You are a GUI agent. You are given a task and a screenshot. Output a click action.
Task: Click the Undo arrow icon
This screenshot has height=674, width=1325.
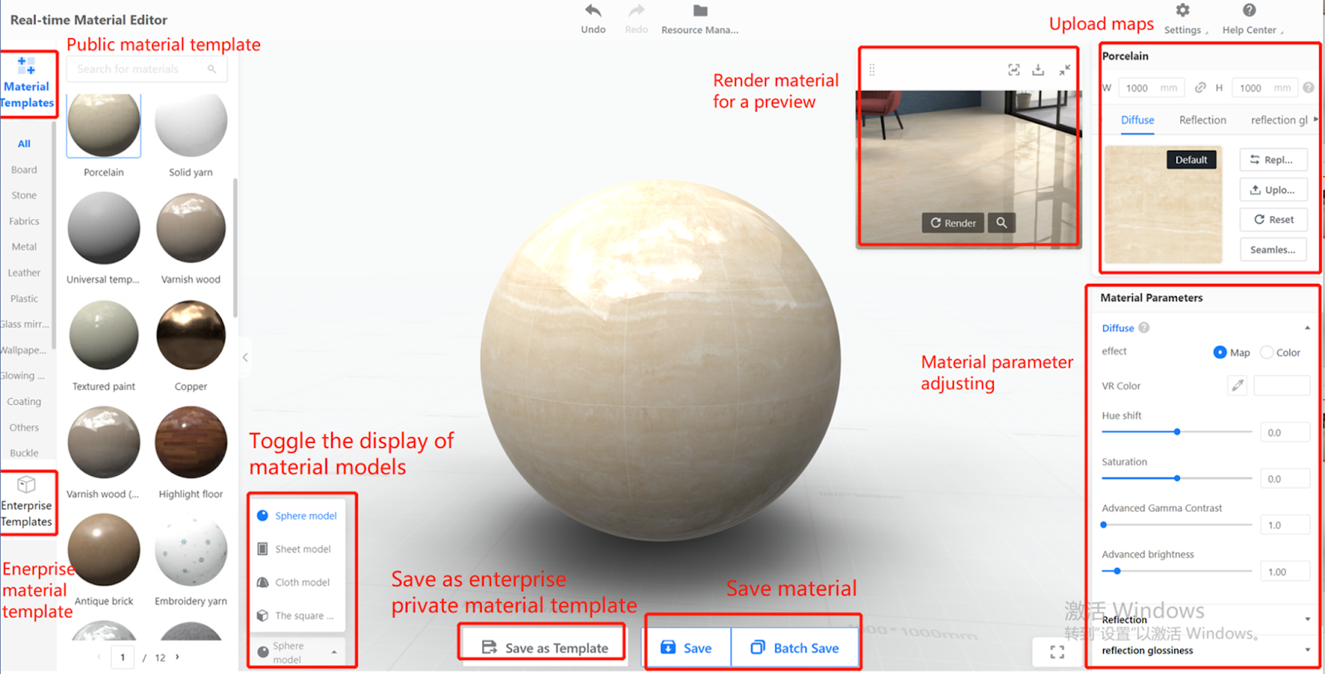tap(593, 11)
